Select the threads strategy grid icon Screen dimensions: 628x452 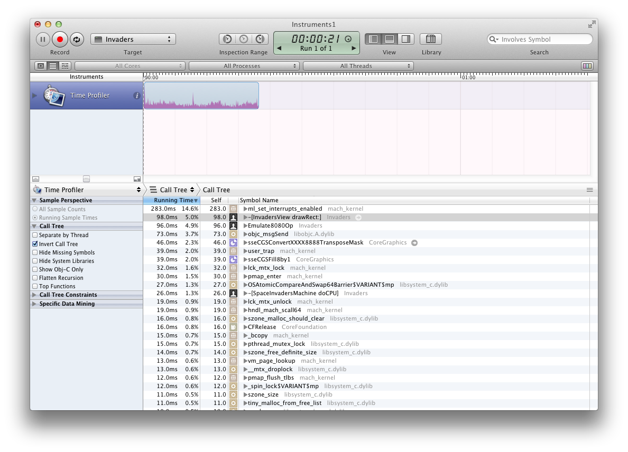click(x=65, y=66)
